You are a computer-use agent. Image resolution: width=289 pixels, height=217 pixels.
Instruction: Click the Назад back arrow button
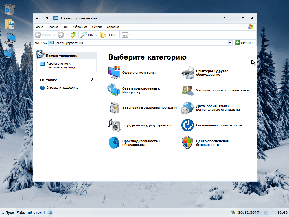coord(38,35)
